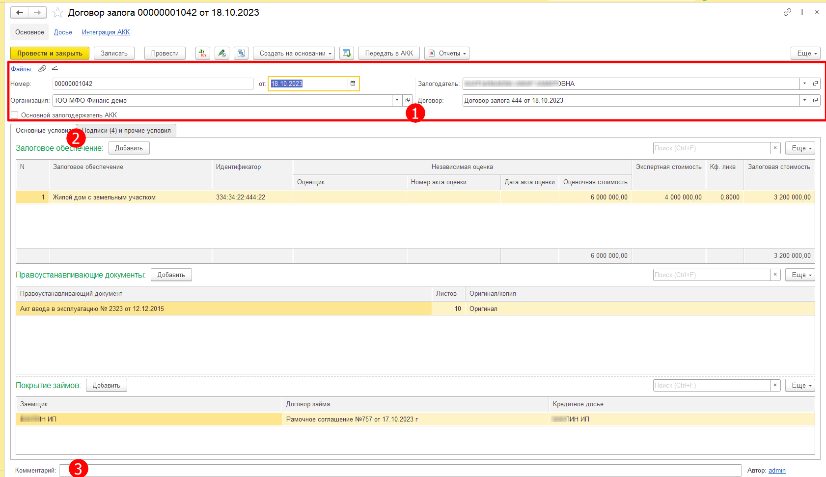Open the Договор record with the square icon
Viewport: 826px width, 477px height.
pyautogui.click(x=815, y=100)
